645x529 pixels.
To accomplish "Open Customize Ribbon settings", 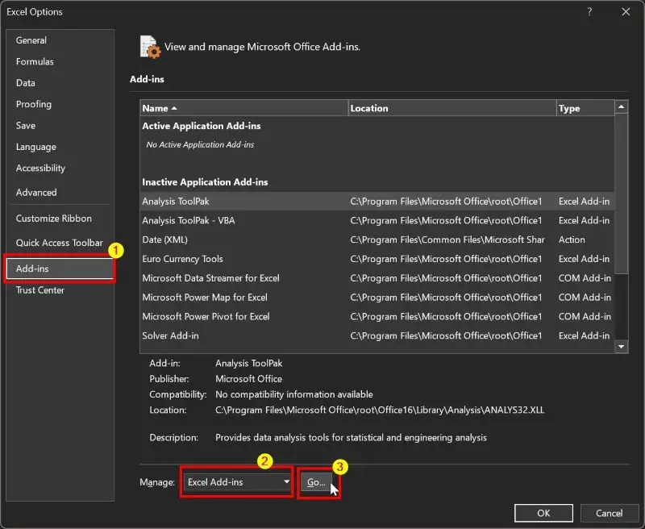I will pos(54,219).
